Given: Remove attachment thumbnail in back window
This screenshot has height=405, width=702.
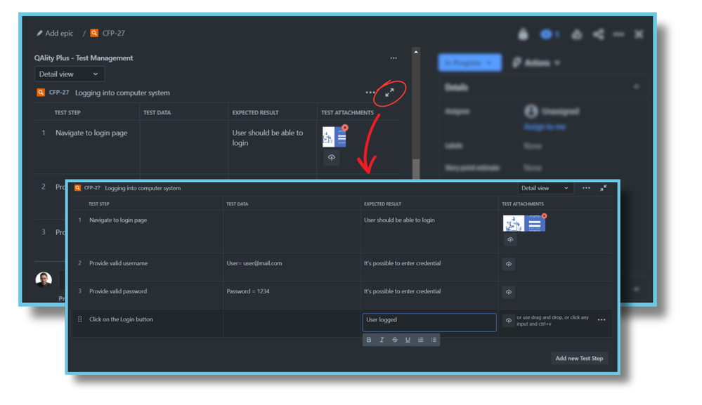Looking at the screenshot, I should coord(345,128).
